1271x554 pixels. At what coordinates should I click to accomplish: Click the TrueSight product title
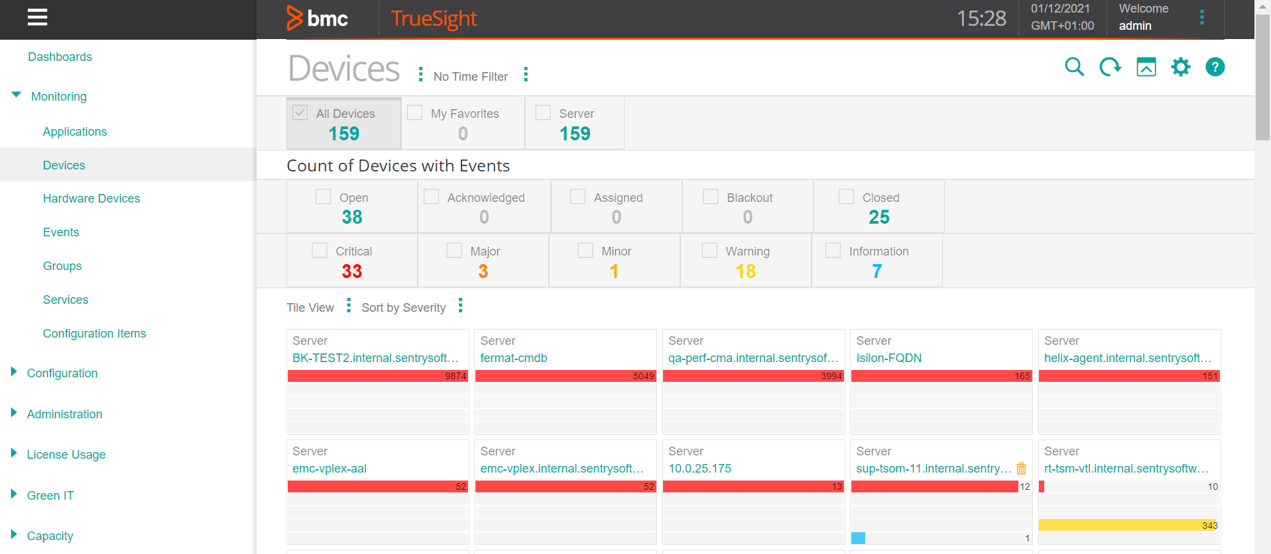pos(434,19)
